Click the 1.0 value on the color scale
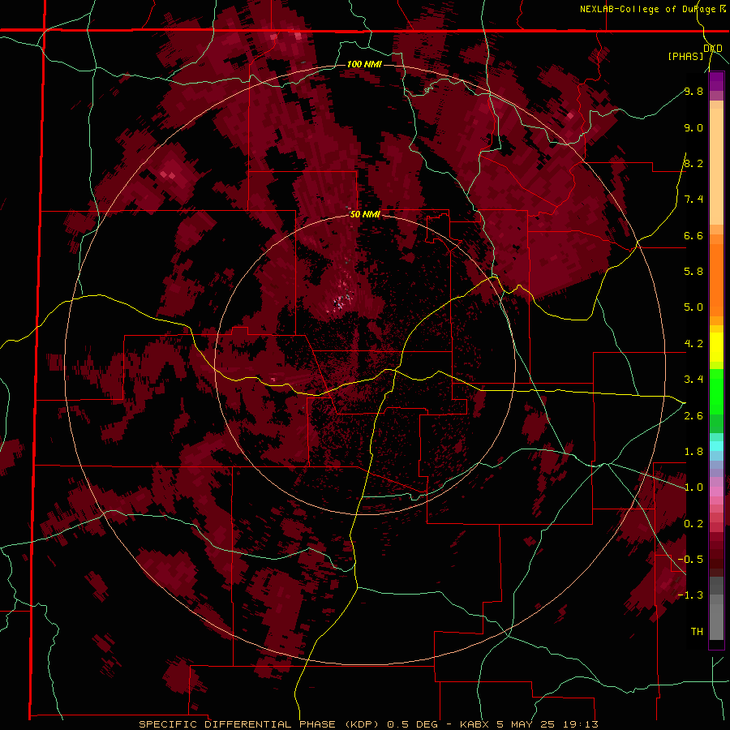The width and height of the screenshot is (730, 730). (693, 487)
